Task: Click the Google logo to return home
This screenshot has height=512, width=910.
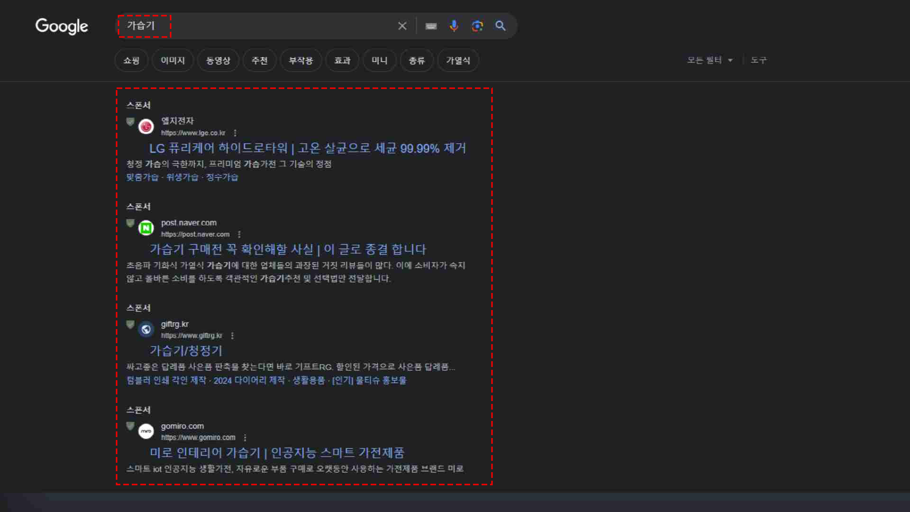Action: (x=61, y=27)
